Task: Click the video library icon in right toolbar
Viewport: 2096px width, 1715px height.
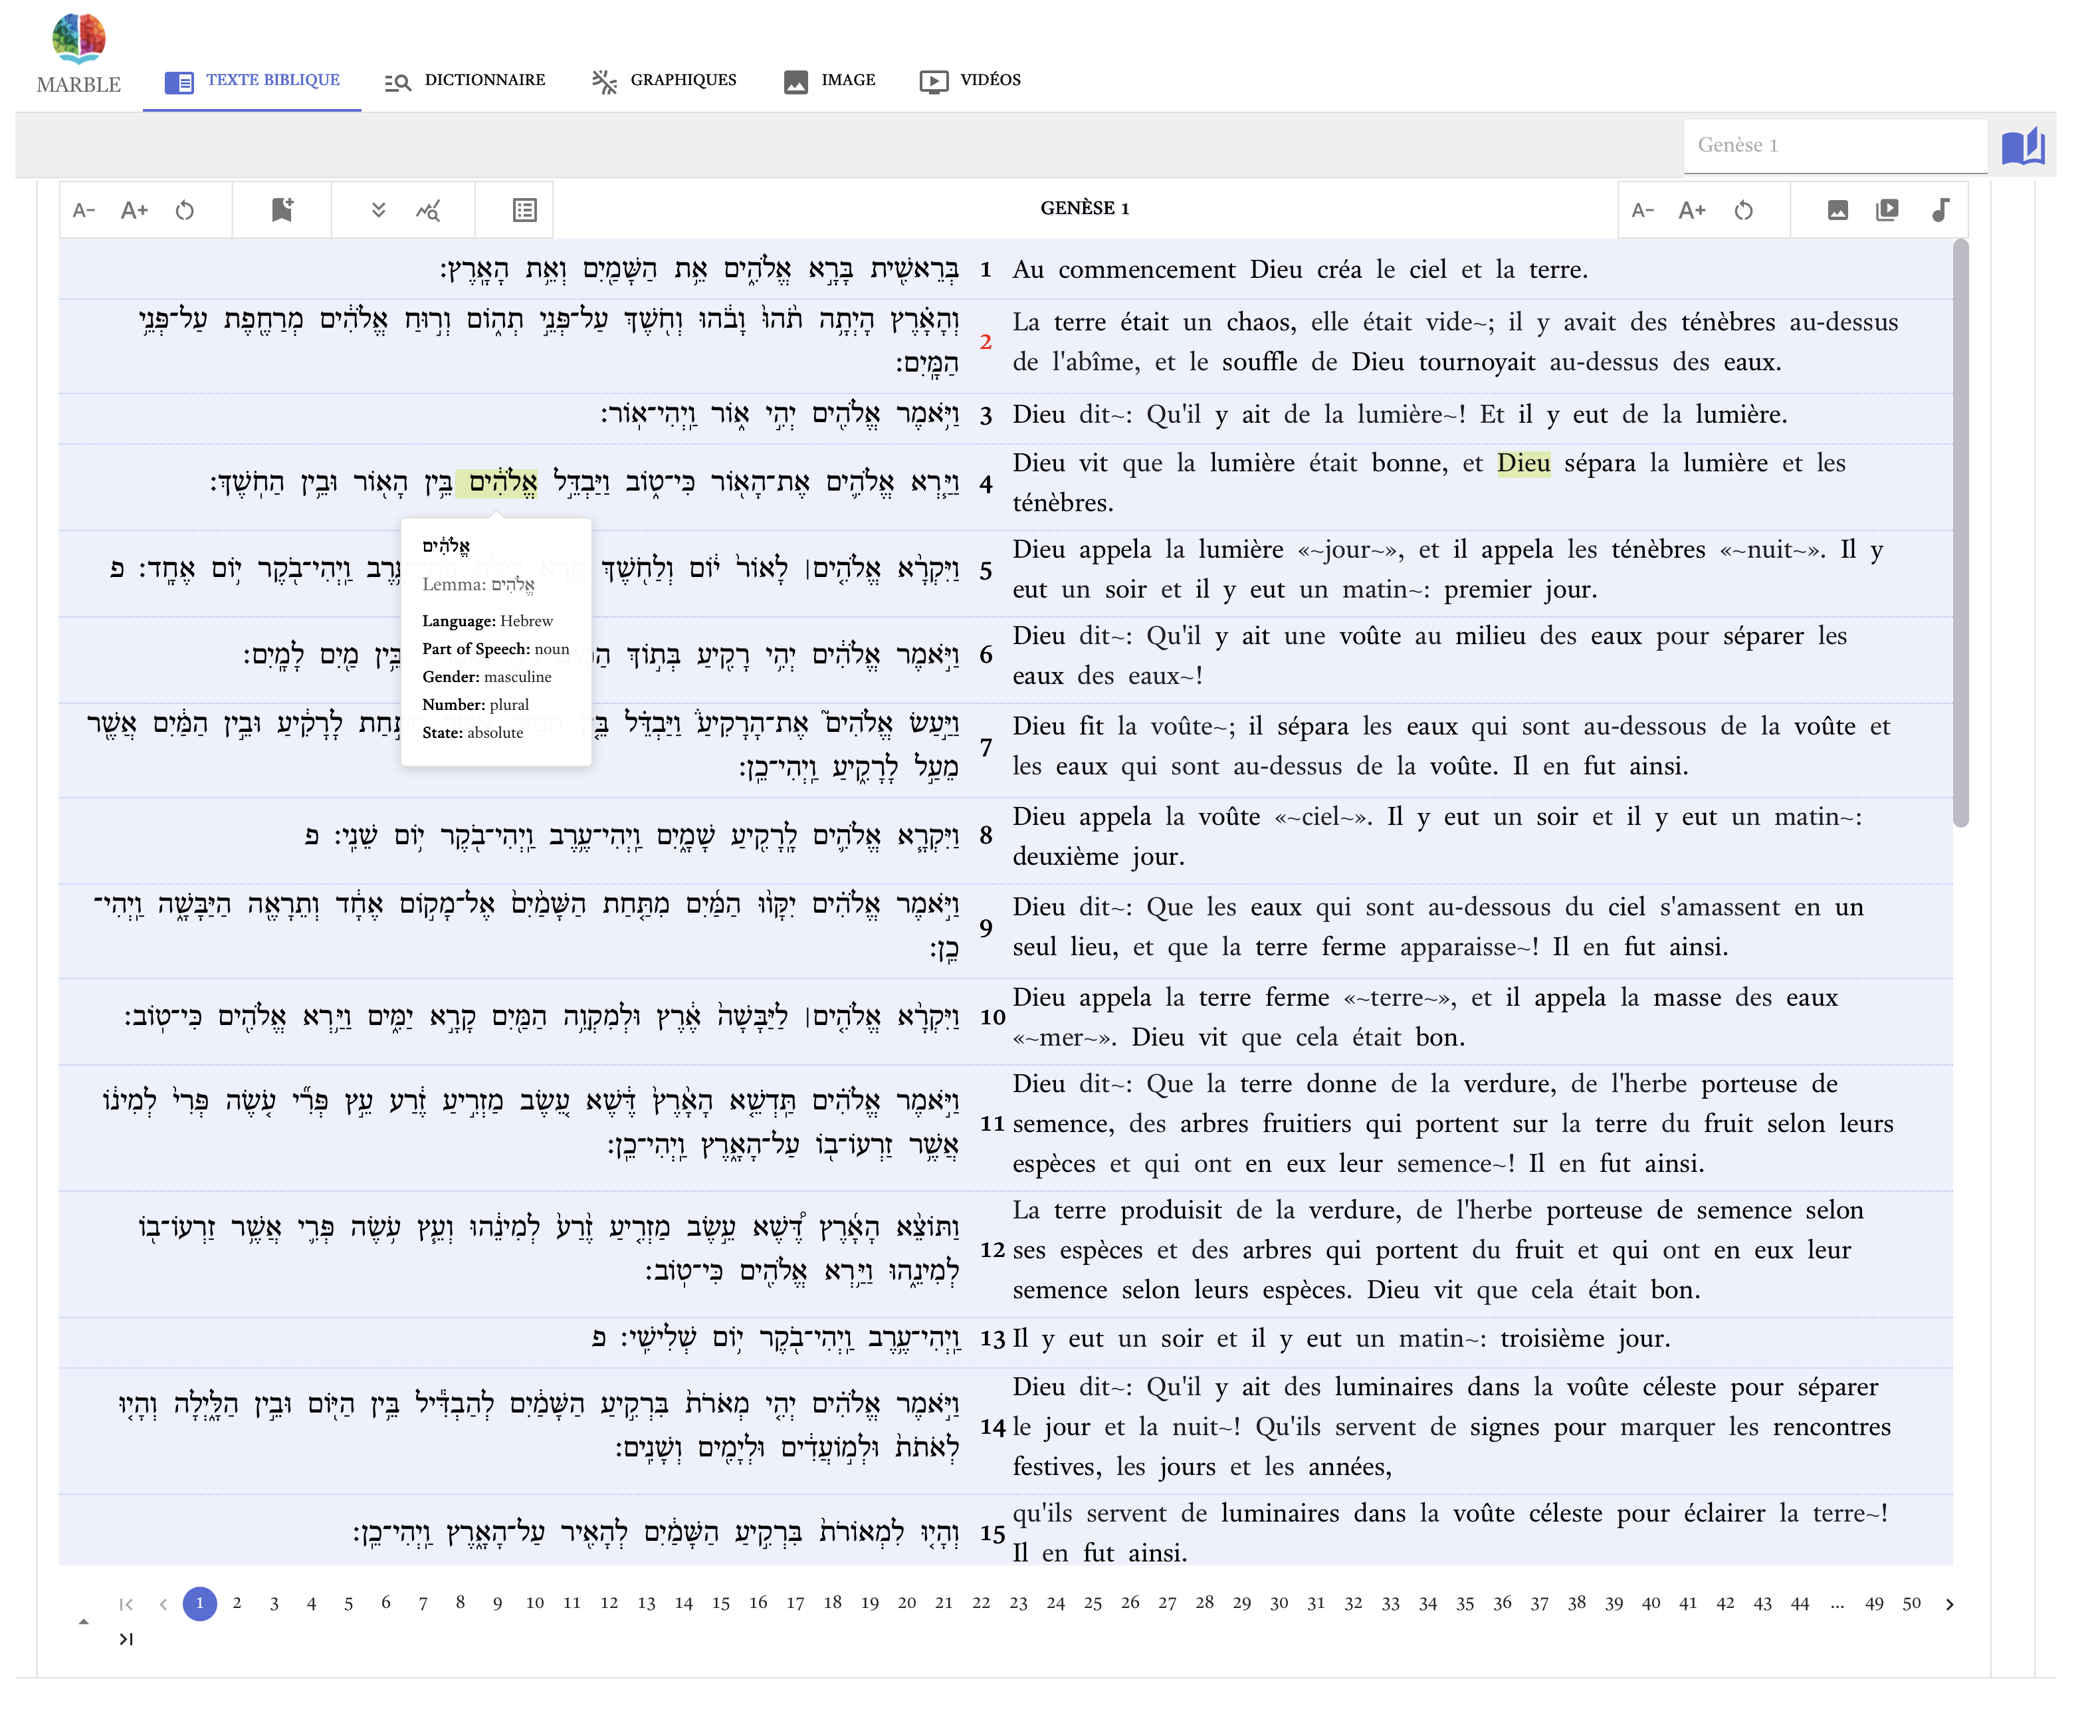Action: click(x=1887, y=209)
